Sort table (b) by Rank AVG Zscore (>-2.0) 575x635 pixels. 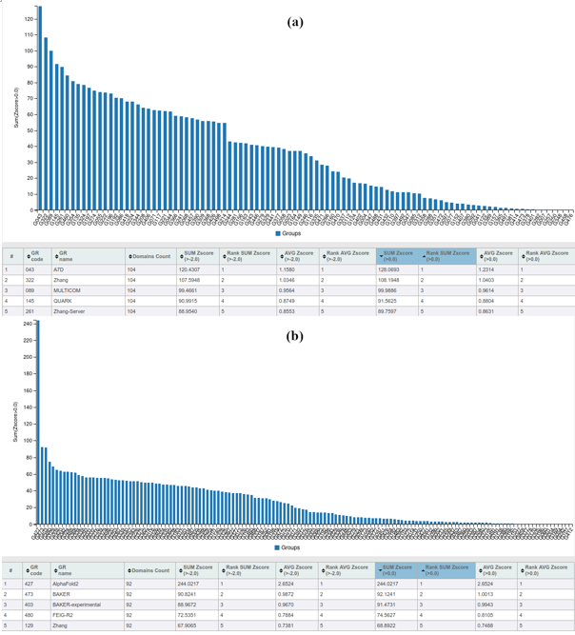(347, 569)
